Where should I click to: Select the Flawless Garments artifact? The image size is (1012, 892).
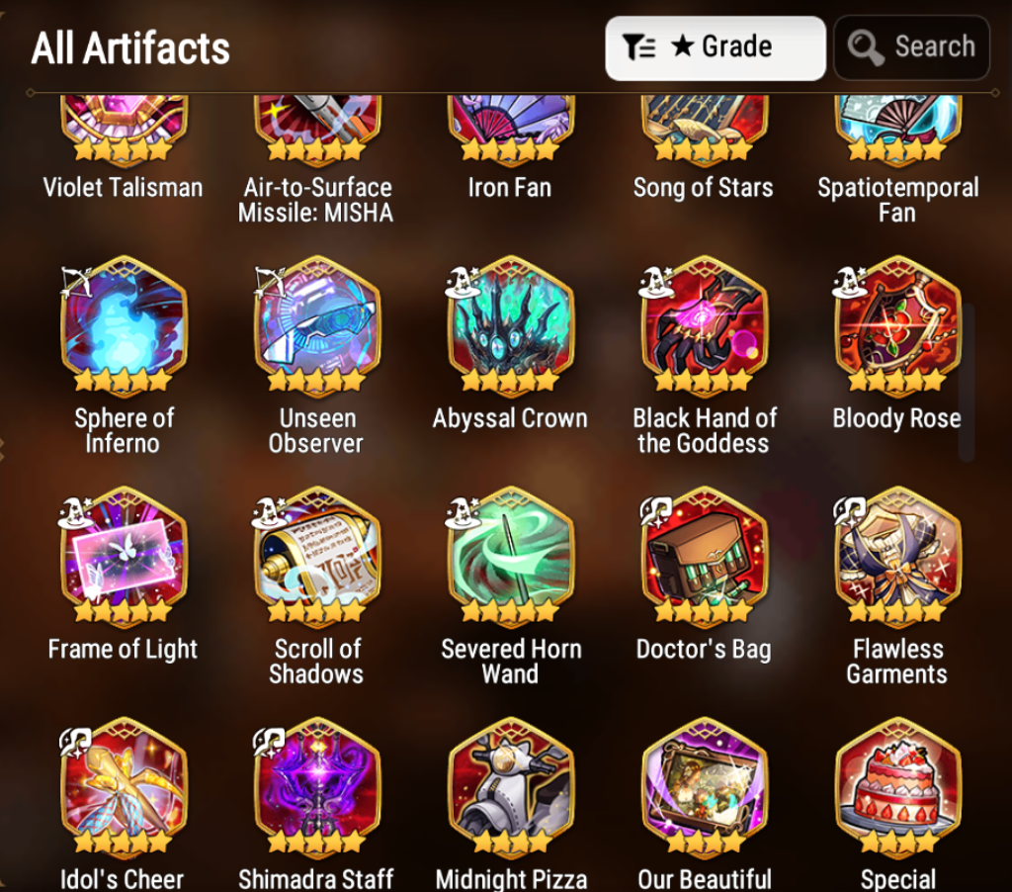tap(897, 556)
